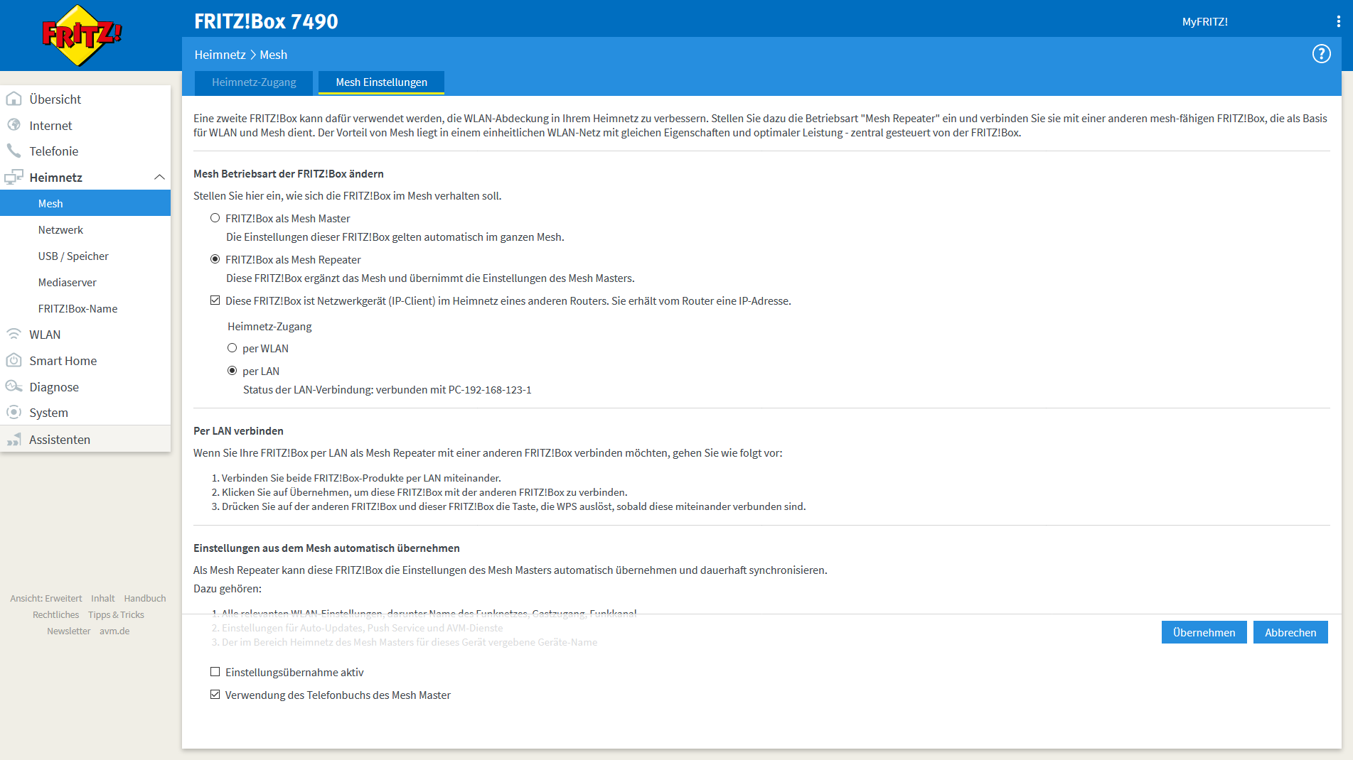This screenshot has width=1353, height=760.
Task: Click the LAN status text PC-192-168-123-1
Action: pyautogui.click(x=490, y=389)
